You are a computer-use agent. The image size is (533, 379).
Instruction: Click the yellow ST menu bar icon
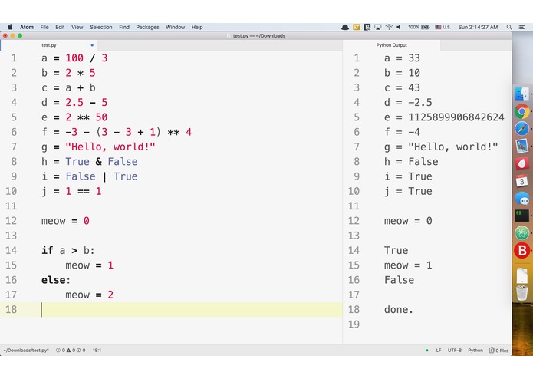357,27
